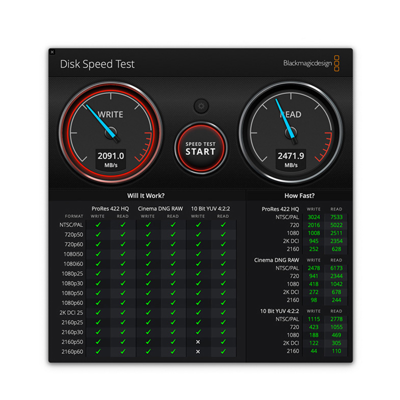Screen dimensions: 400x400
Task: Click the X mark in the 2160p60 row
Action: (198, 351)
